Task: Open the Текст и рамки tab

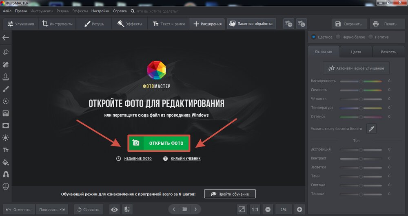Action: pos(169,24)
